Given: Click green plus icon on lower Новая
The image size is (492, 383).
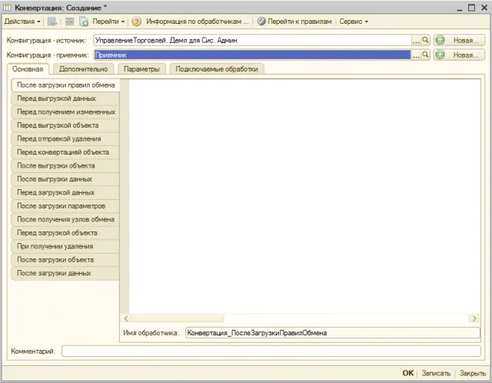Looking at the screenshot, I should coord(440,55).
